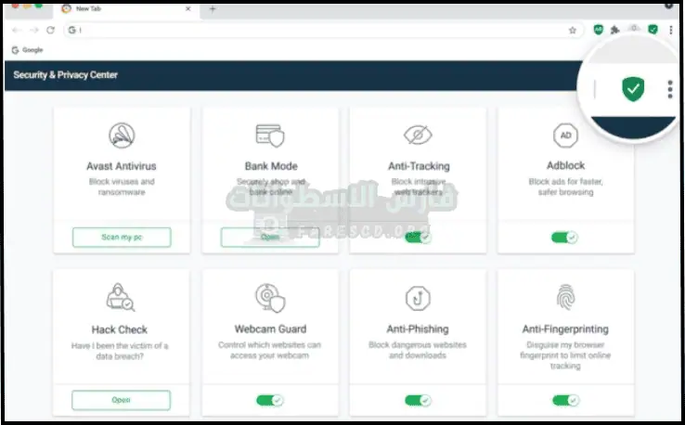
Task: Click the Avast Antivirus bug icon
Action: (x=122, y=135)
